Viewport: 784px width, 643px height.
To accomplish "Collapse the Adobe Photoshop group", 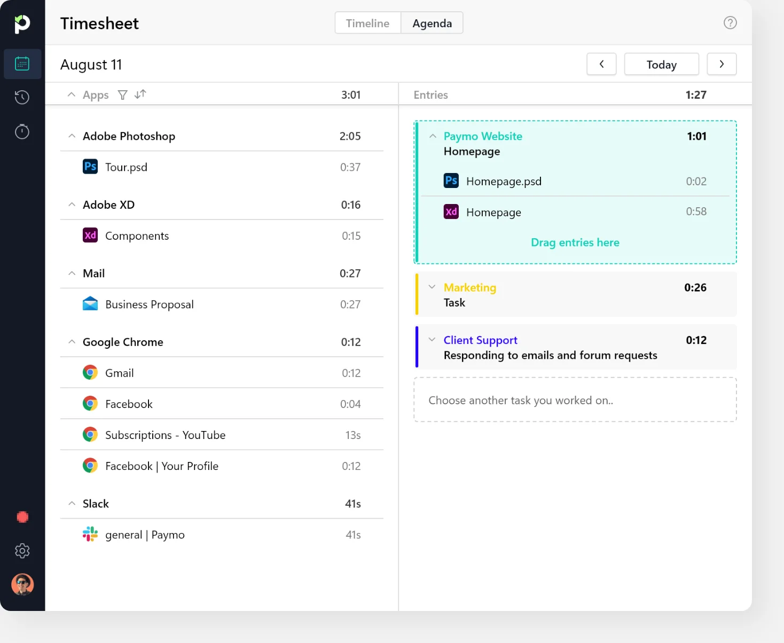I will [x=72, y=136].
